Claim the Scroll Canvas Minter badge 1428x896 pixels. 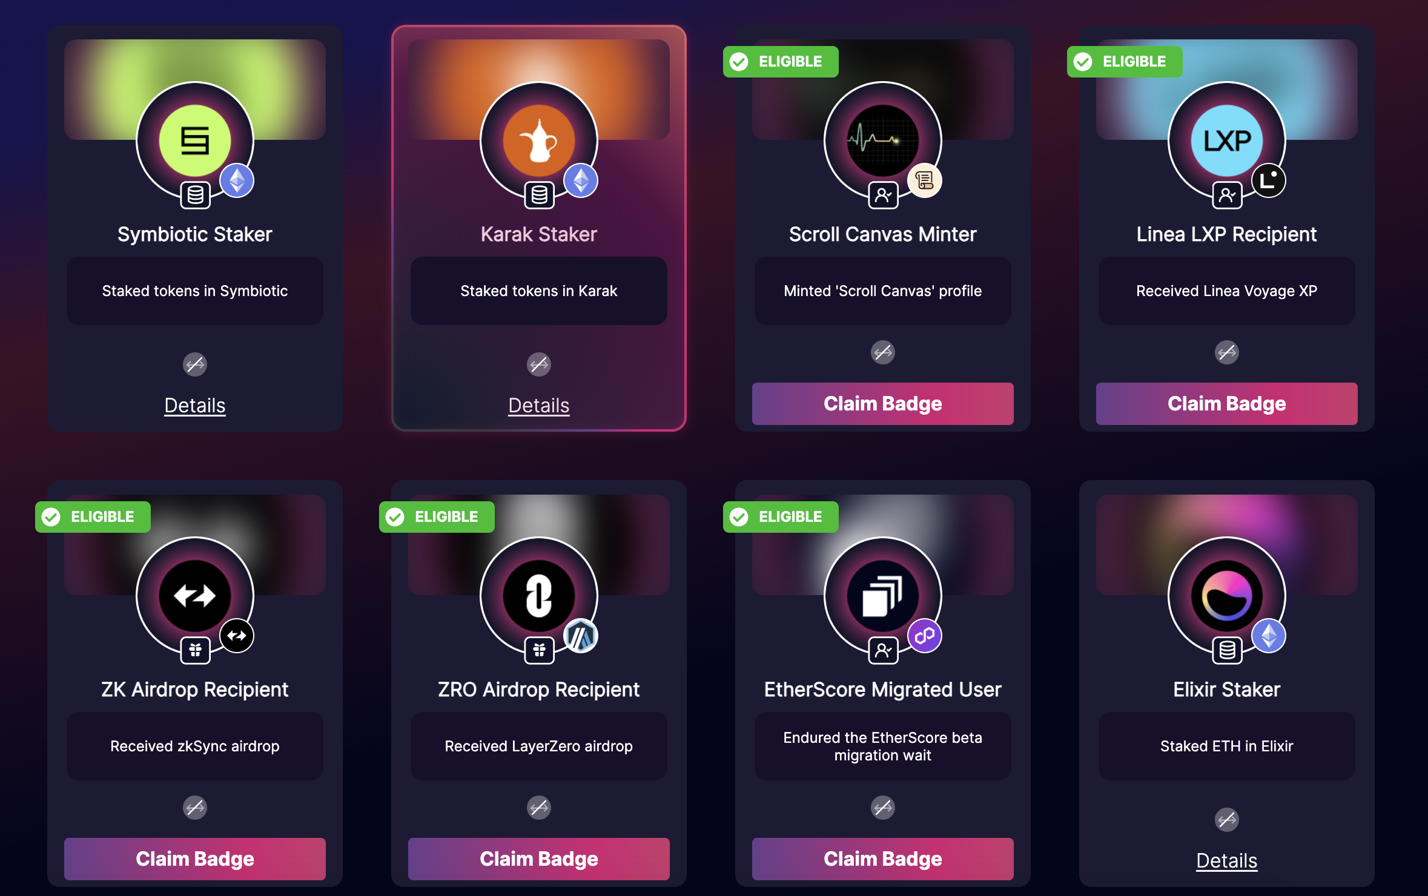(883, 404)
